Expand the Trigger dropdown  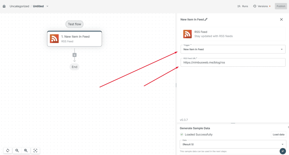click(233, 49)
